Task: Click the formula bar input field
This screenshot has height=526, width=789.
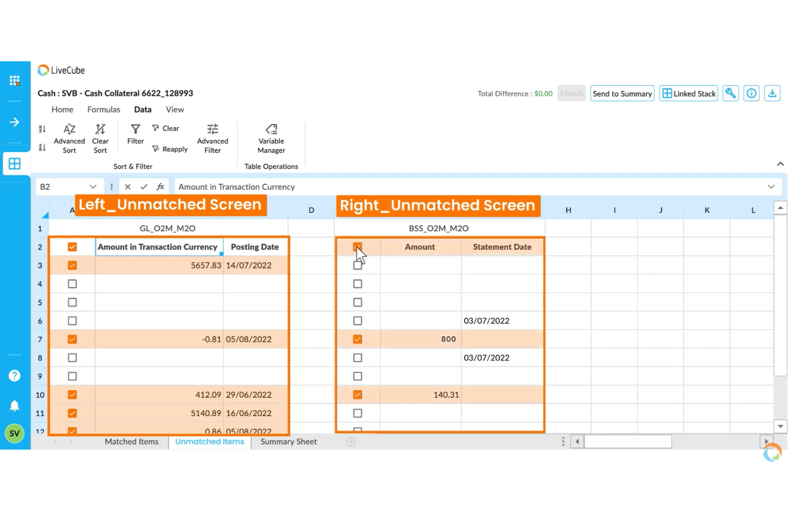Action: coord(477,187)
